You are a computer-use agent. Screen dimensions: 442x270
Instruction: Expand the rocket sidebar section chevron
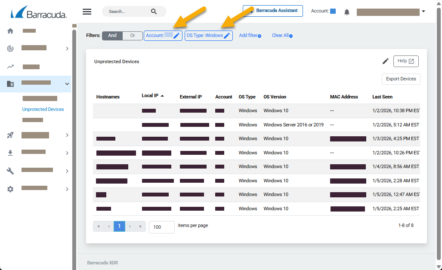point(67,135)
